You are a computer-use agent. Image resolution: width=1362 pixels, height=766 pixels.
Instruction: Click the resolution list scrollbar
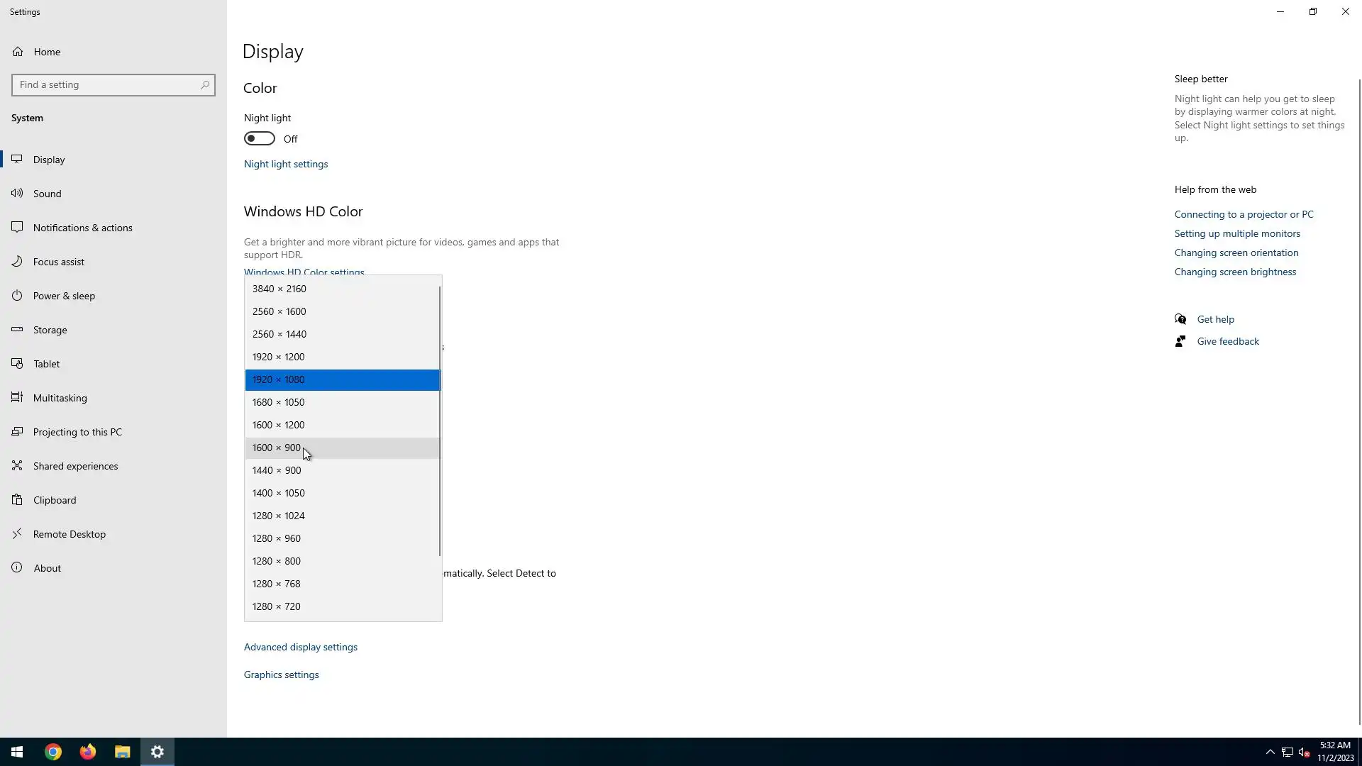tap(440, 421)
